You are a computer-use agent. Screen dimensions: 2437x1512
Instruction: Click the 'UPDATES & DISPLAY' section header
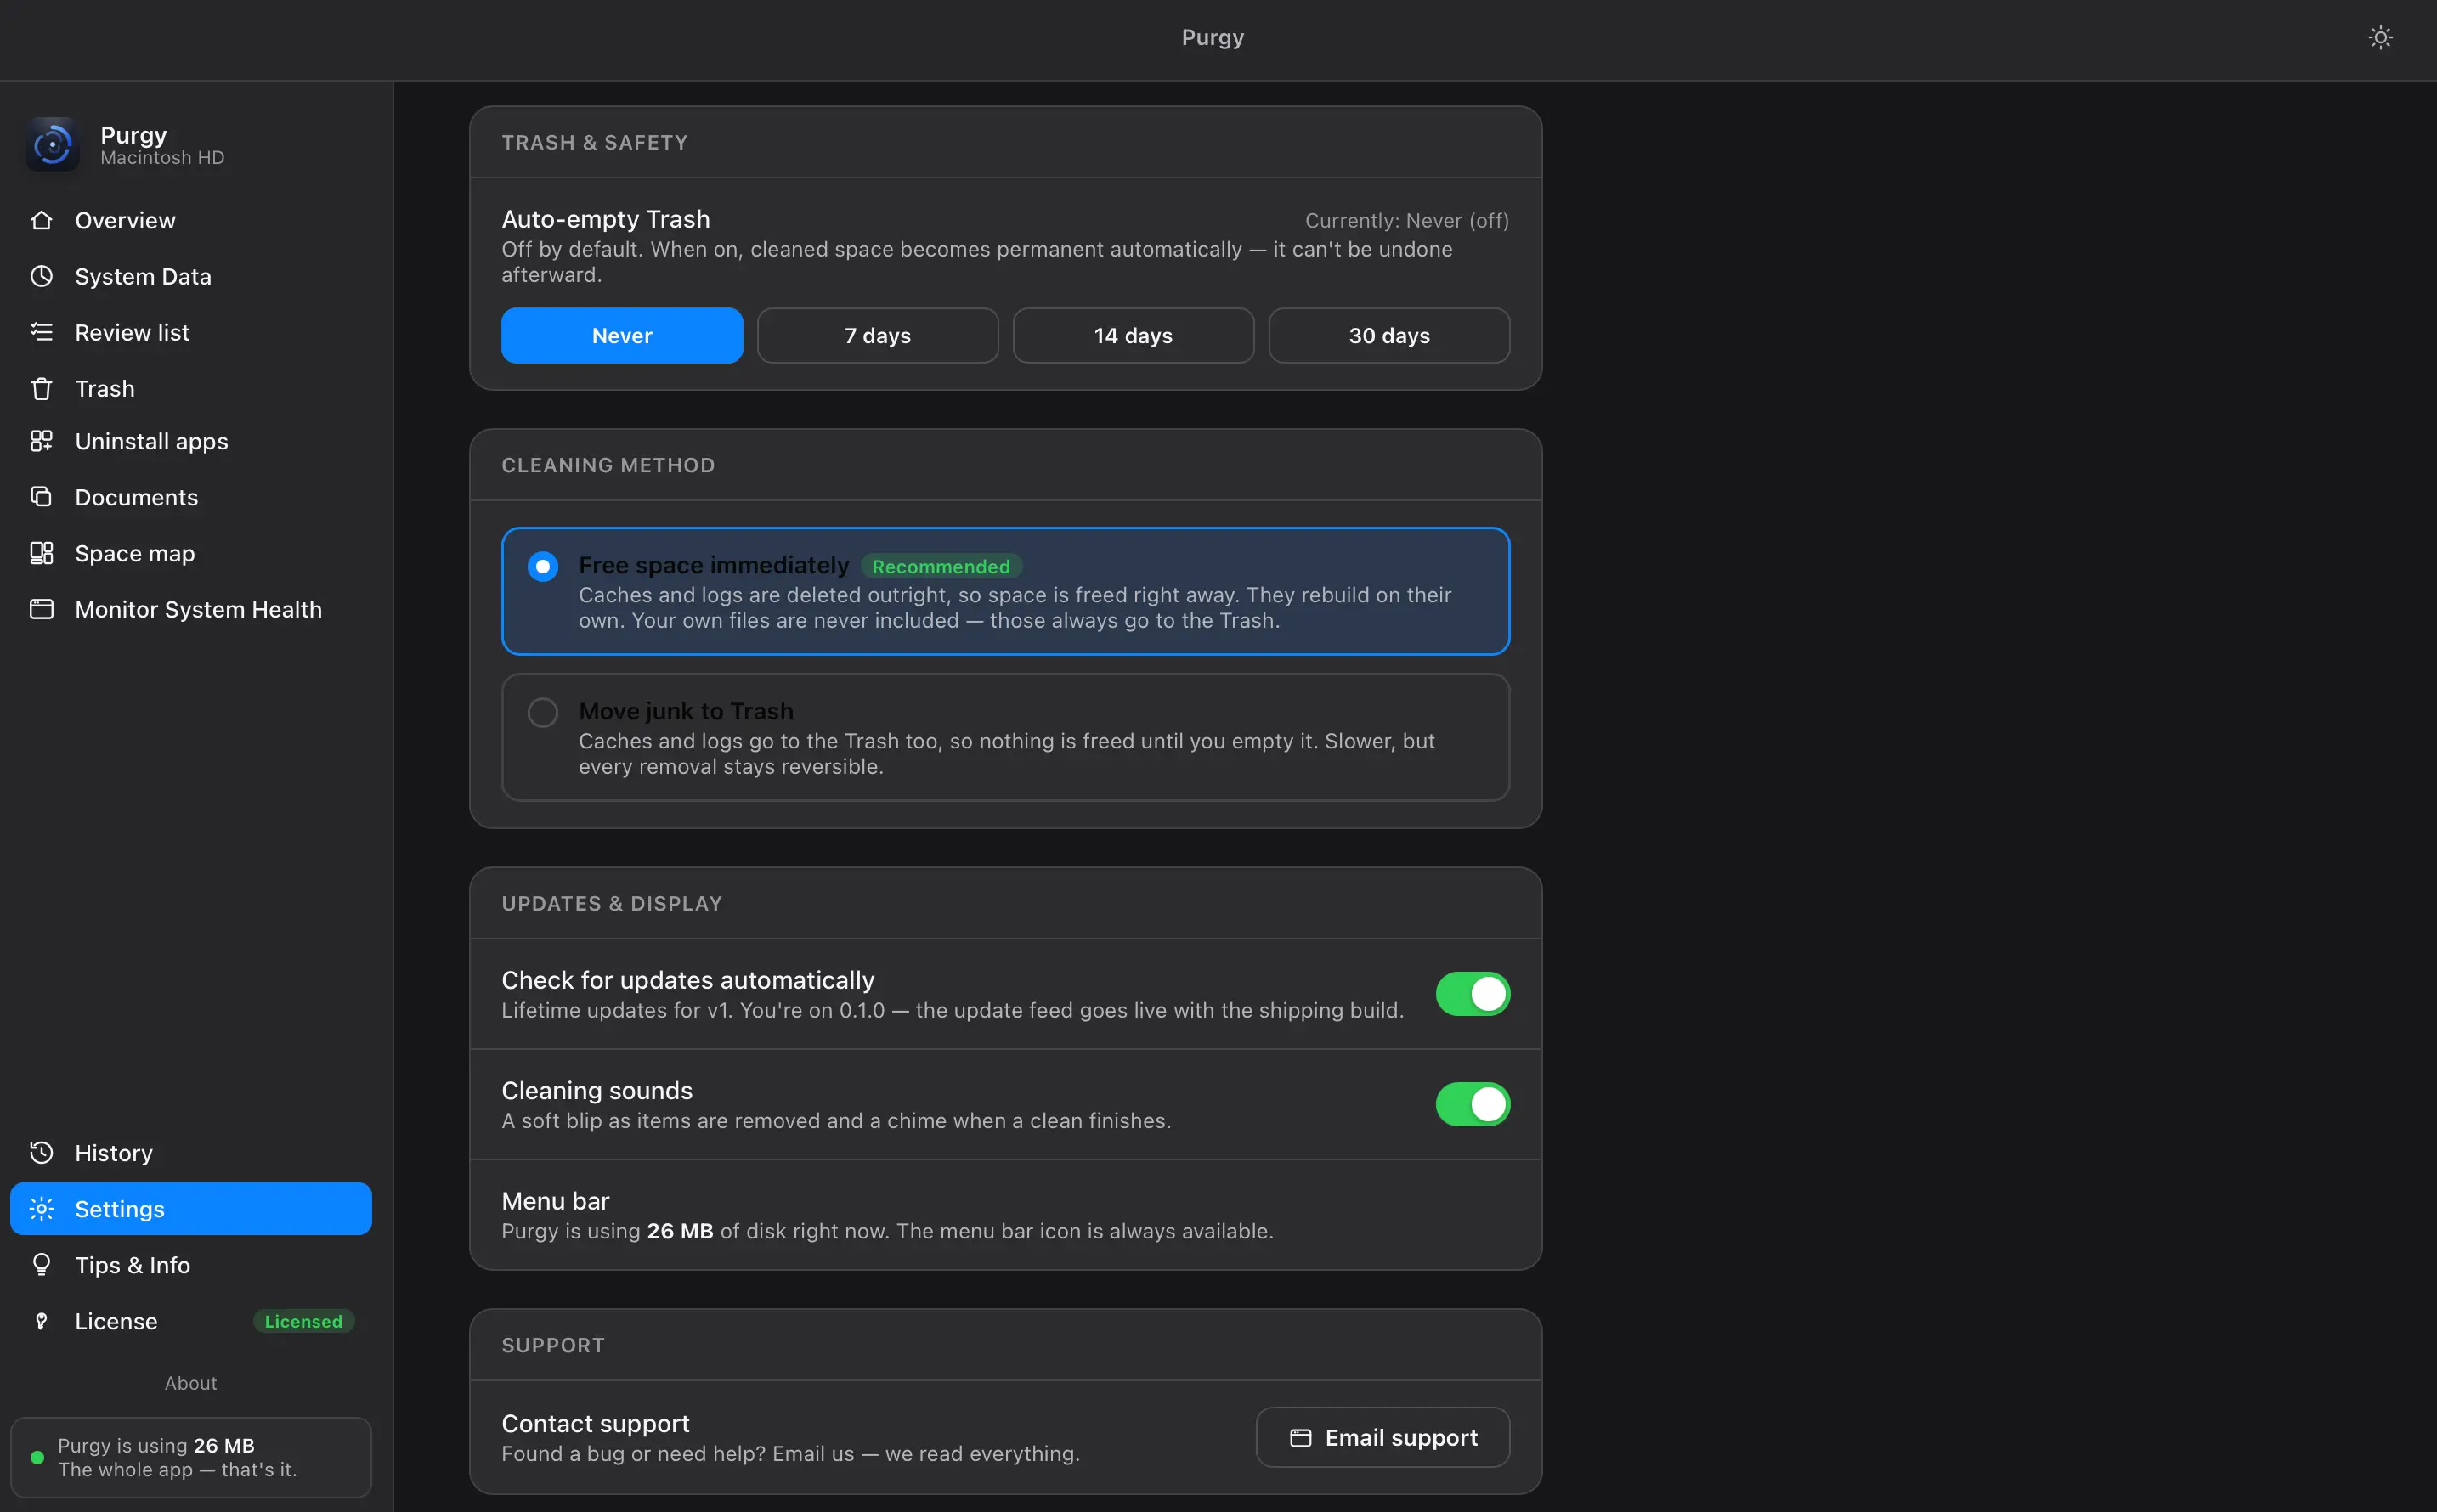[611, 904]
